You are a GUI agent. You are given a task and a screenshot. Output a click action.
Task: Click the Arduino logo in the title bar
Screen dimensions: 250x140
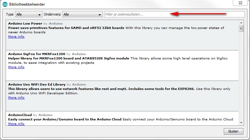(5, 4)
